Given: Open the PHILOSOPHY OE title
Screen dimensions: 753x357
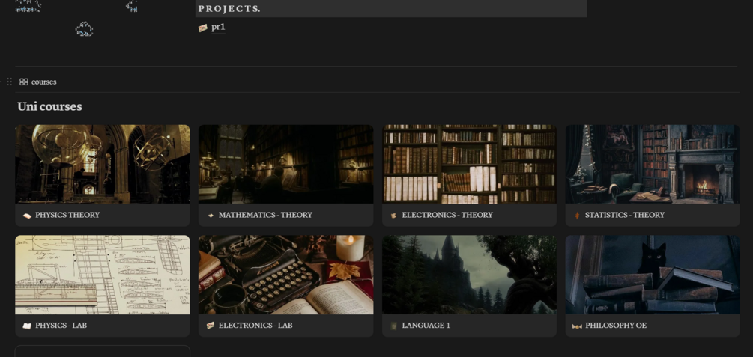Looking at the screenshot, I should click(616, 326).
